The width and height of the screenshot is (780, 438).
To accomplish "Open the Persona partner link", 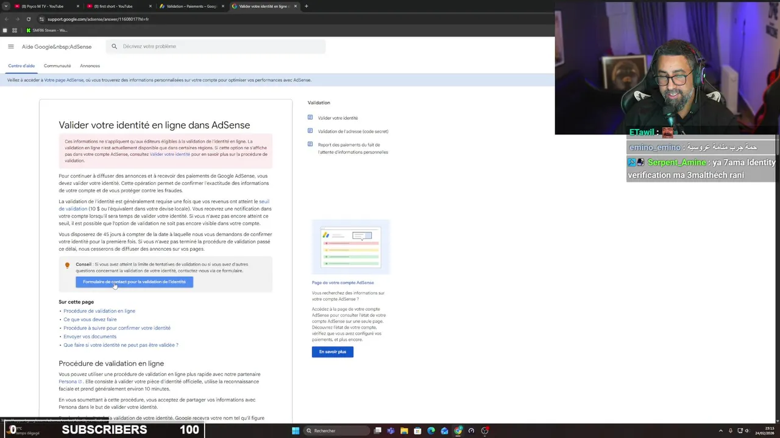I will (69, 382).
